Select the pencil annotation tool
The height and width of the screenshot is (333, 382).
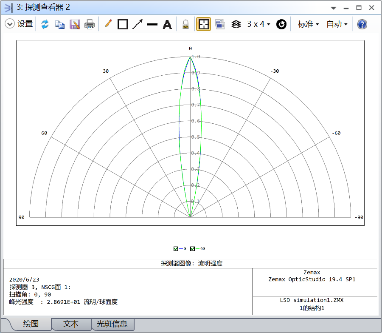pyautogui.click(x=108, y=24)
